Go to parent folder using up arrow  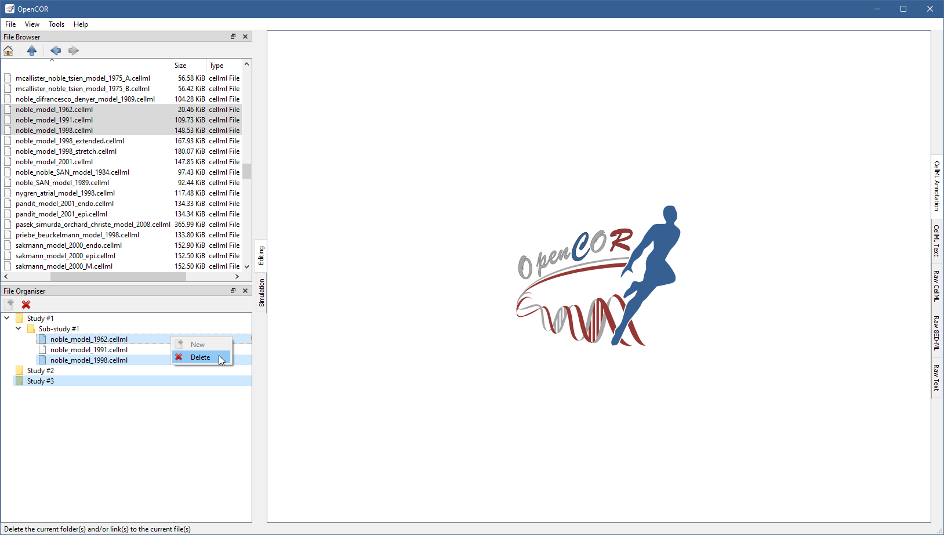tap(32, 51)
